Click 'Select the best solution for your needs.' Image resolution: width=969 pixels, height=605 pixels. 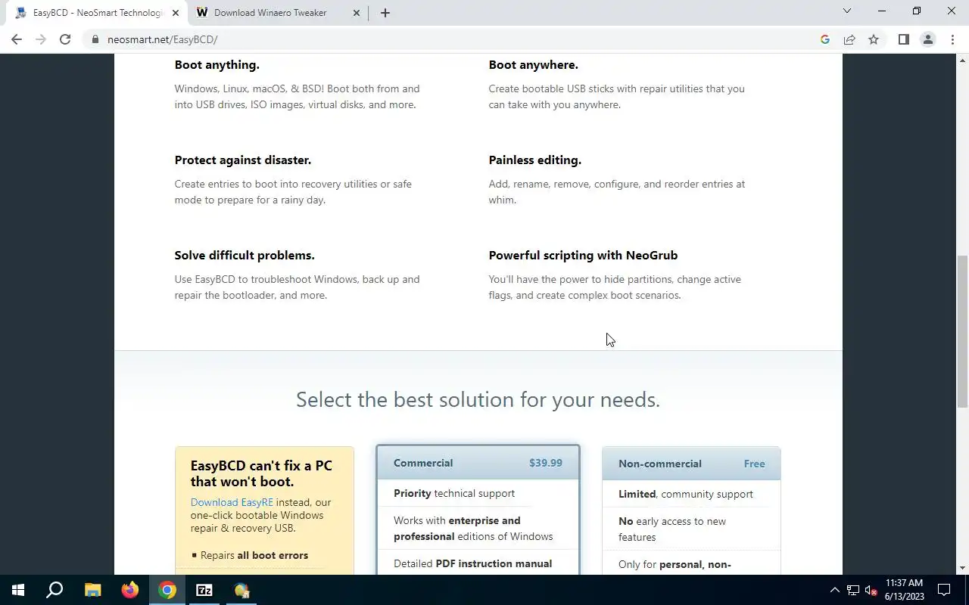click(478, 399)
